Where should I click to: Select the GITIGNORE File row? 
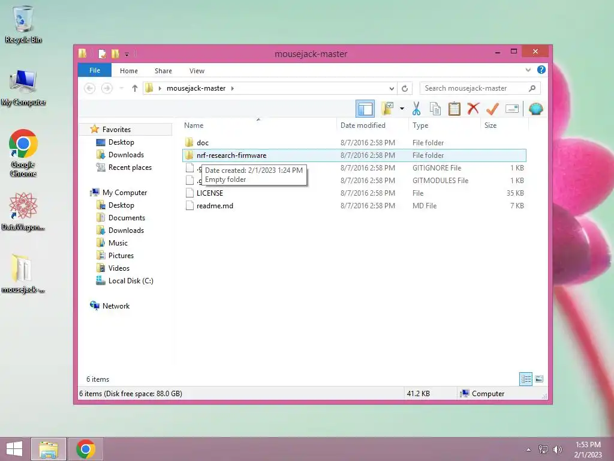tap(354, 168)
